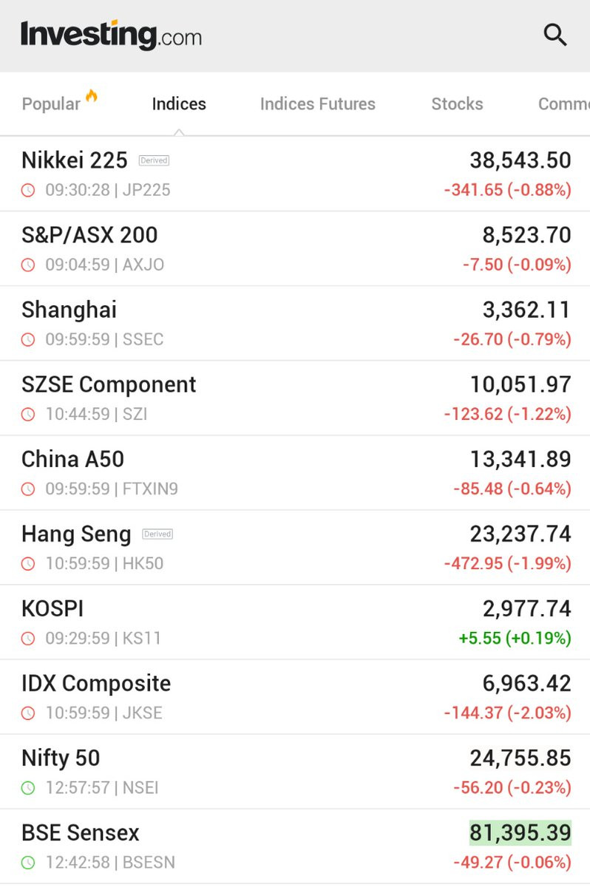The width and height of the screenshot is (590, 887).
Task: Open the IDX Composite row
Action: [x=295, y=697]
